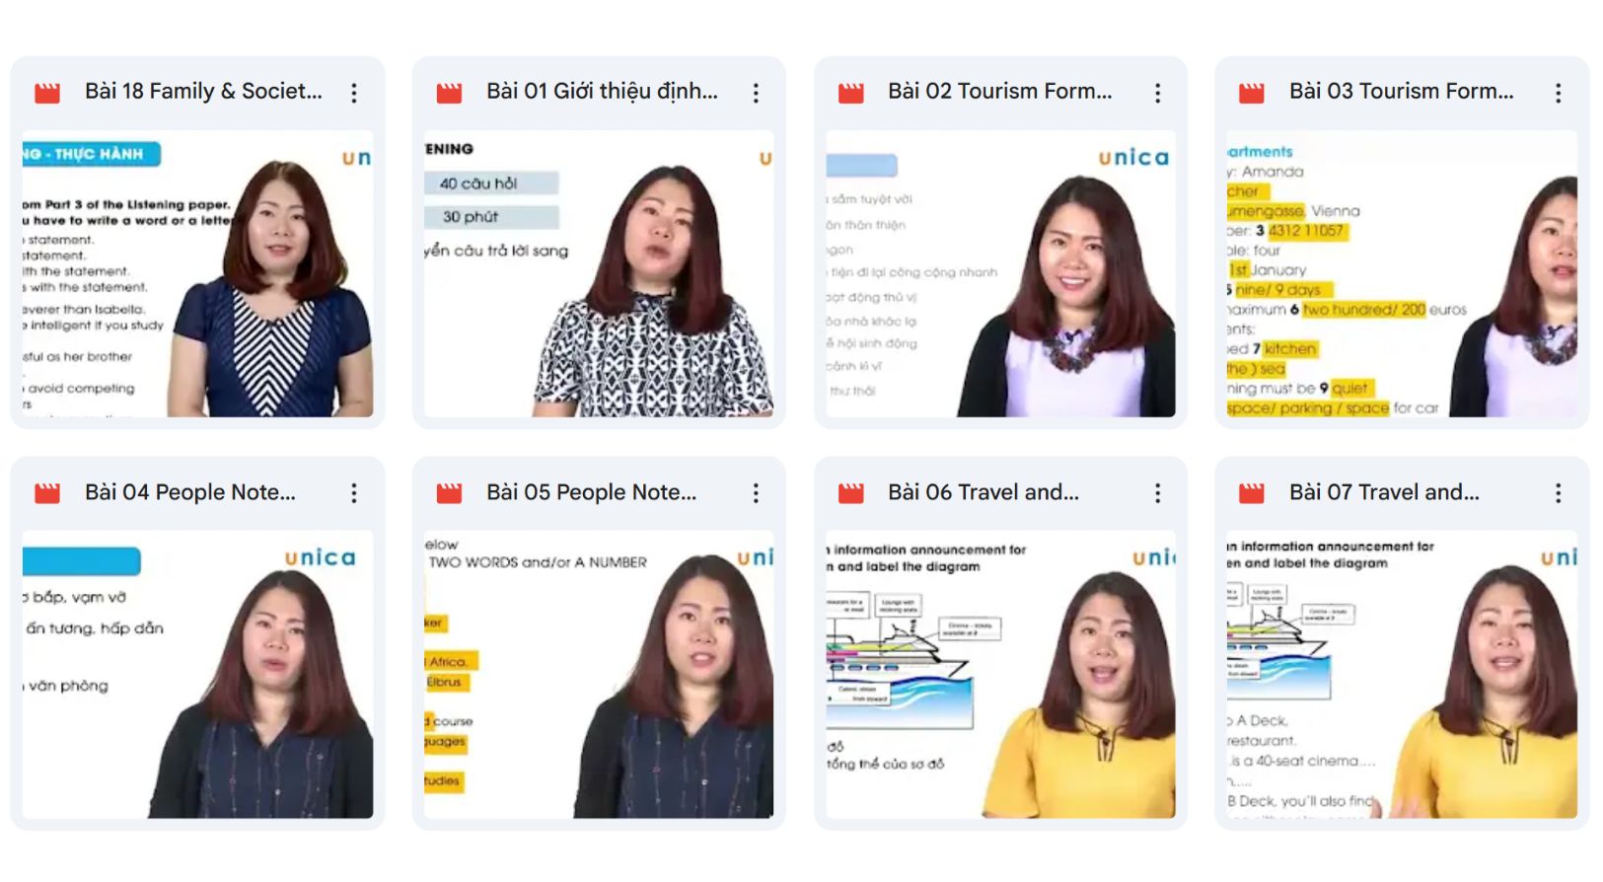
Task: Open the three-dot menu for Bài 03 Tourism Form
Action: (x=1559, y=93)
